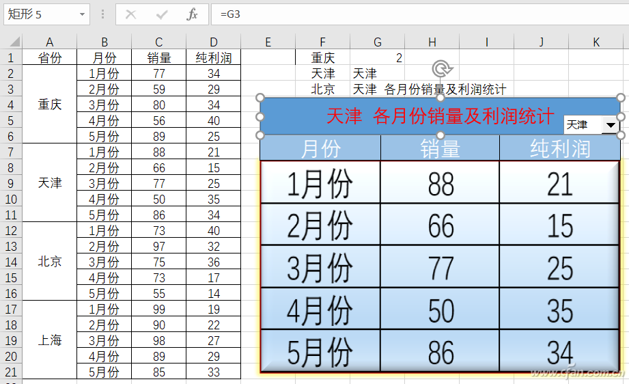
Task: Click the 销量 header in the large picture table
Action: 440,148
